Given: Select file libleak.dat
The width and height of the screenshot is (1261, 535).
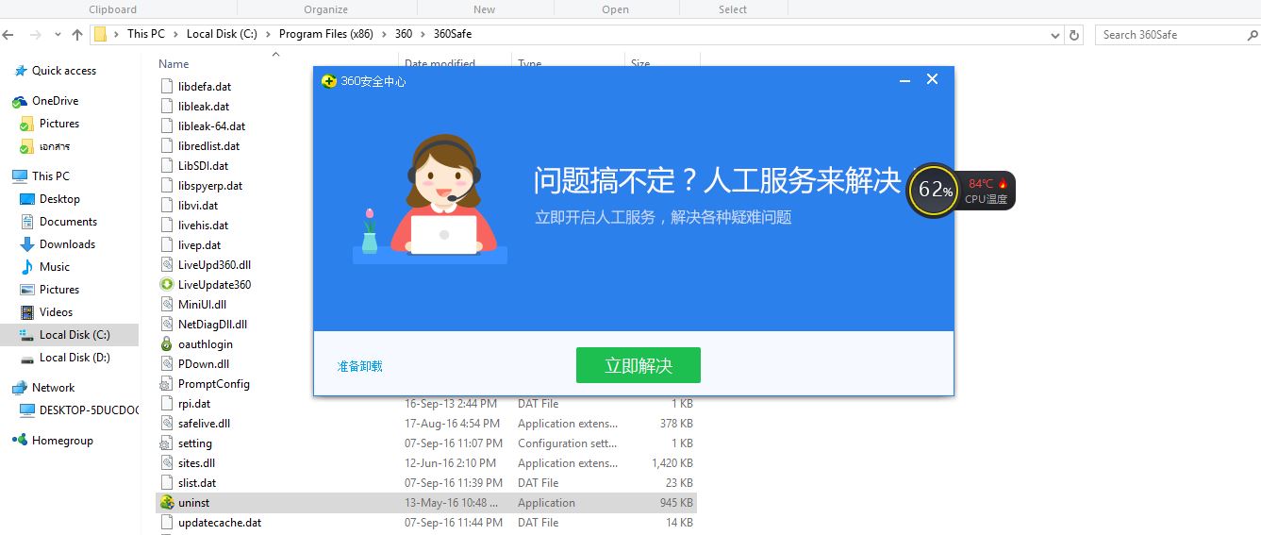Looking at the screenshot, I should pos(204,107).
